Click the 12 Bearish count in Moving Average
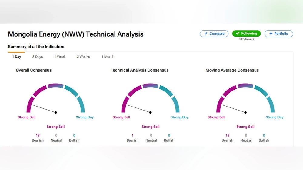The image size is (303, 170). tap(228, 136)
